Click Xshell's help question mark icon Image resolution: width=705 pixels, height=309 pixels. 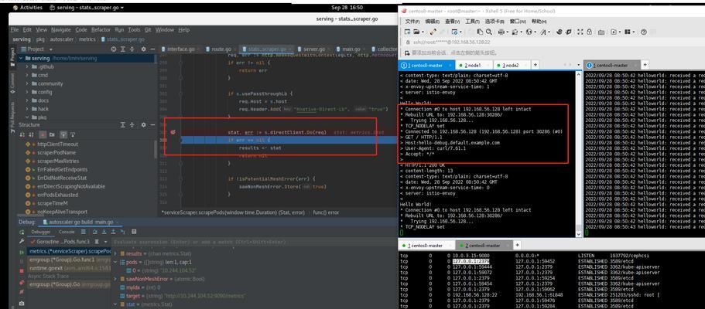(x=644, y=32)
